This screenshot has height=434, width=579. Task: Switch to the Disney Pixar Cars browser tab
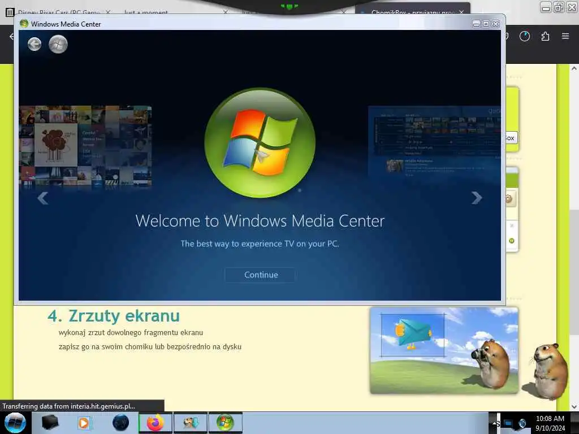59,12
